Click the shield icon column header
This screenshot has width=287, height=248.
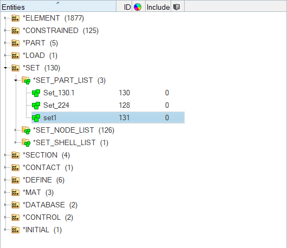[177, 7]
